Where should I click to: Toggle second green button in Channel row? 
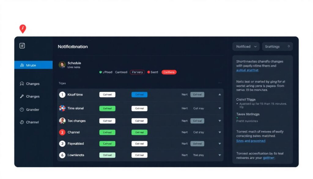139,132
